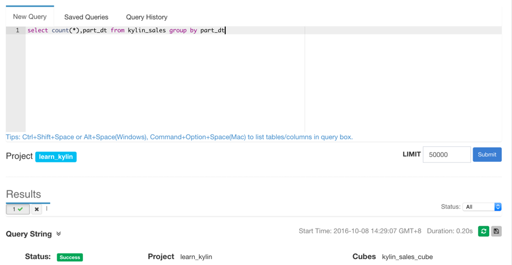The width and height of the screenshot is (512, 265).
Task: Select result tab 1 with green checkmark
Action: 18,209
